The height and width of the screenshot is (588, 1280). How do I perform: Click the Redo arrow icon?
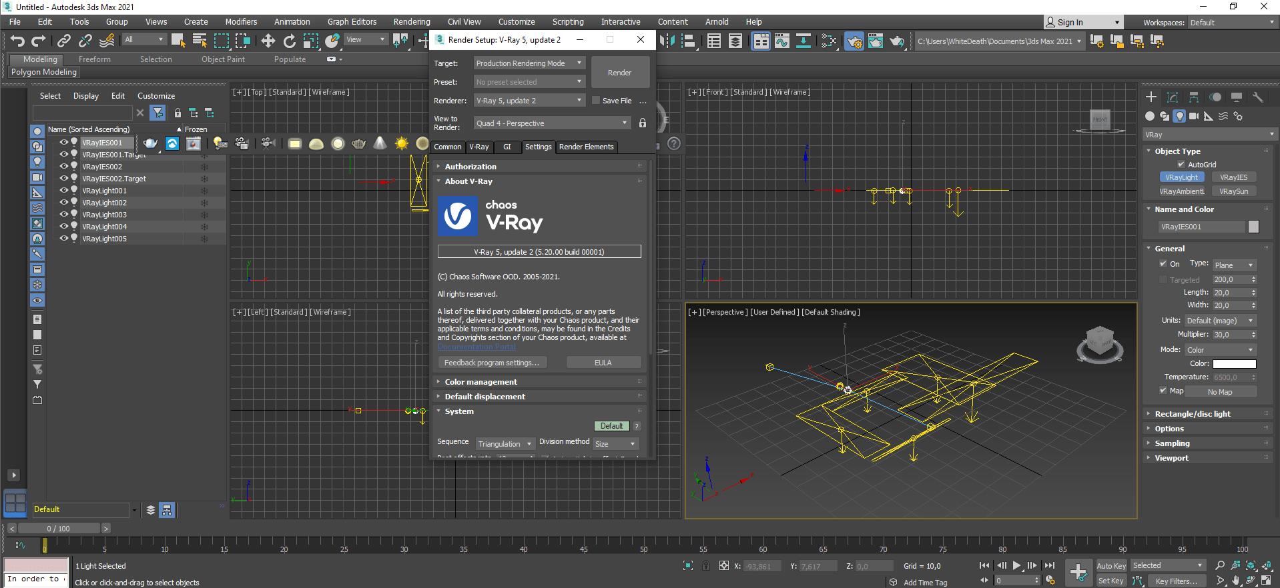[x=39, y=41]
